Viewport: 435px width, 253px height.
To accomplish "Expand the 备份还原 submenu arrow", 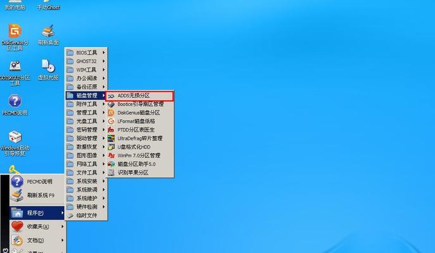I will (103, 87).
